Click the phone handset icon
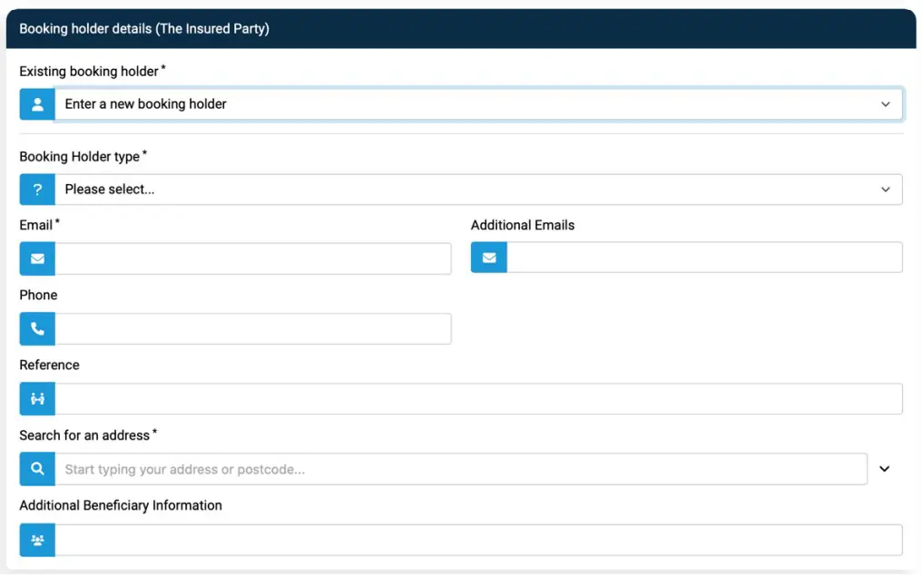 37,328
